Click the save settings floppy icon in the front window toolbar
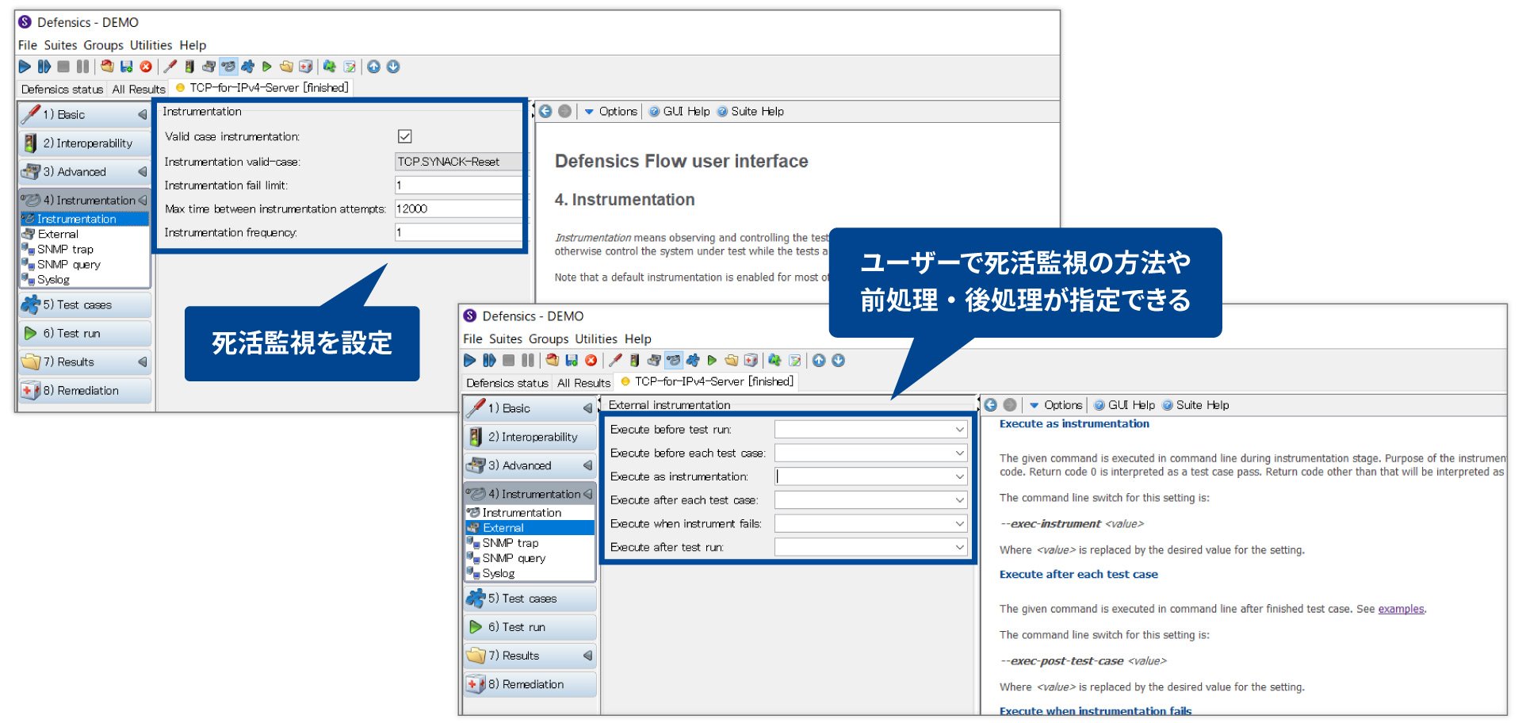This screenshot has height=723, width=1522. tap(572, 361)
